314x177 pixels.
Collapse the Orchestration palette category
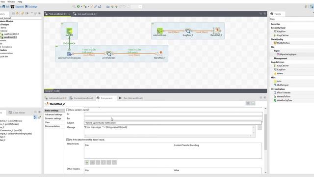pos(278,89)
